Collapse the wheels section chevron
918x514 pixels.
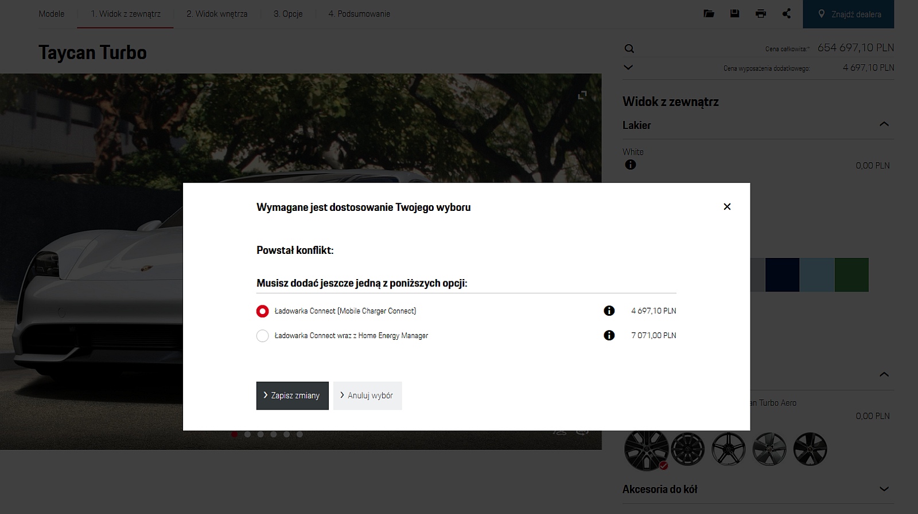click(x=884, y=375)
